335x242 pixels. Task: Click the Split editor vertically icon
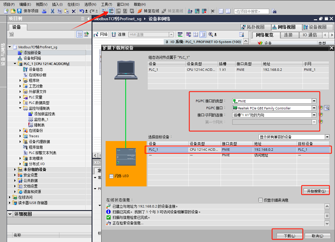pos(228,11)
